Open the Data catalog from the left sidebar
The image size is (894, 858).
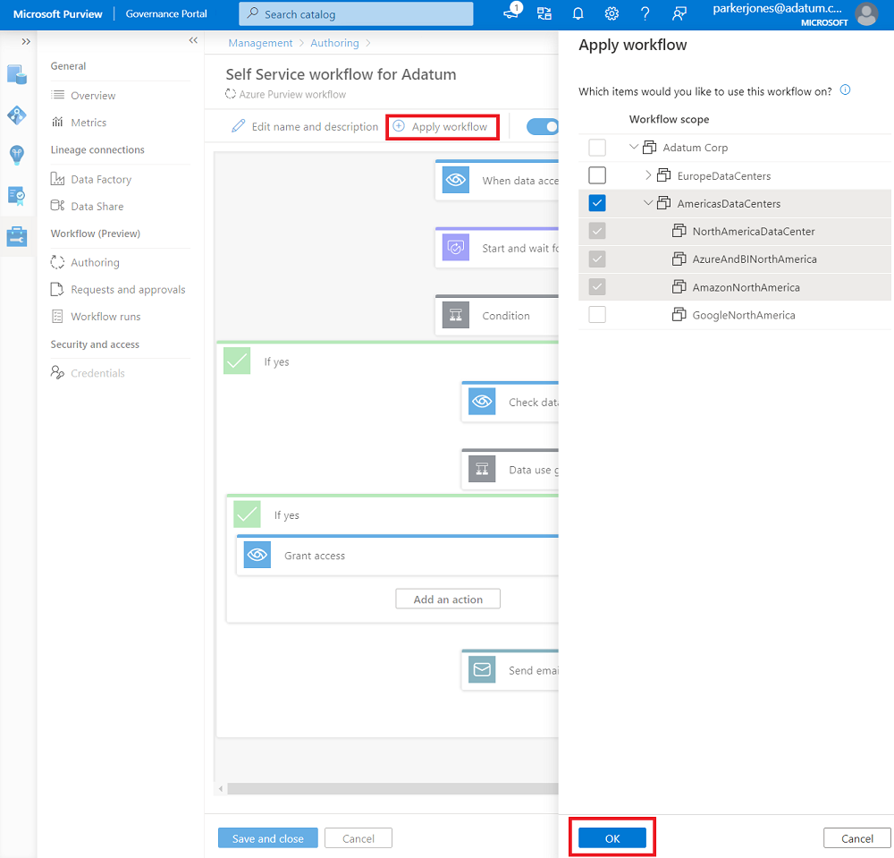pyautogui.click(x=15, y=75)
